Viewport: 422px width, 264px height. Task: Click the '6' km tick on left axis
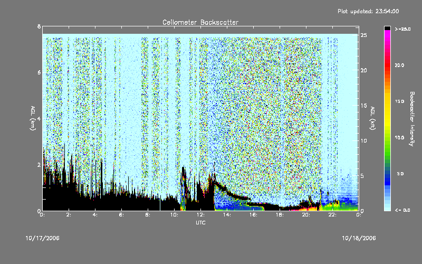[x=39, y=72]
